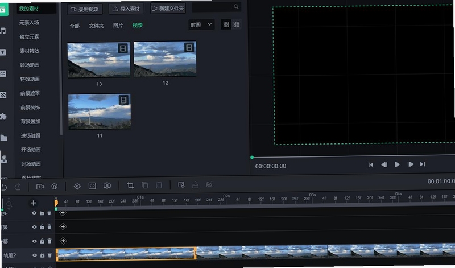Redo the last undone action
The height and width of the screenshot is (268, 455).
coord(18,187)
